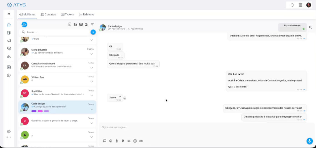Record a voice message with microphone
This screenshot has width=316, height=148.
pyautogui.click(x=309, y=141)
